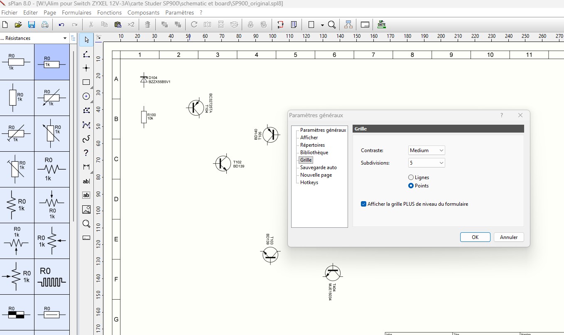Open the component renumbering tool
This screenshot has width=564, height=335.
point(280,25)
